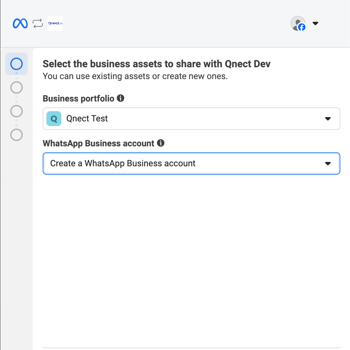Viewport: 350px width, 350px height.
Task: Click the Q icon of the Qnect Test portfolio
Action: click(54, 119)
